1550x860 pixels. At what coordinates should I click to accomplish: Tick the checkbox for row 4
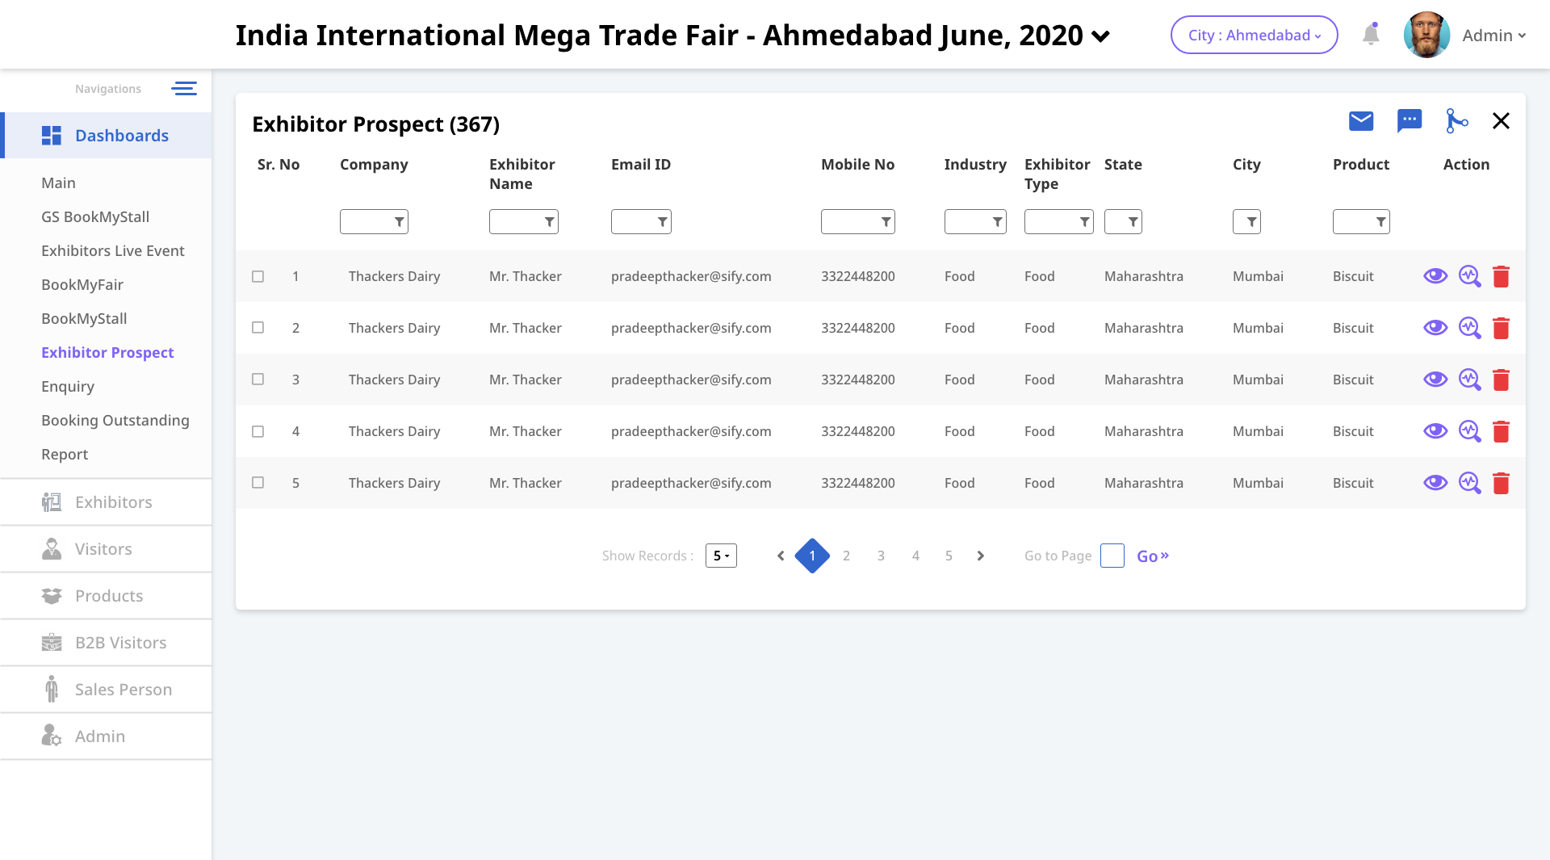258,431
